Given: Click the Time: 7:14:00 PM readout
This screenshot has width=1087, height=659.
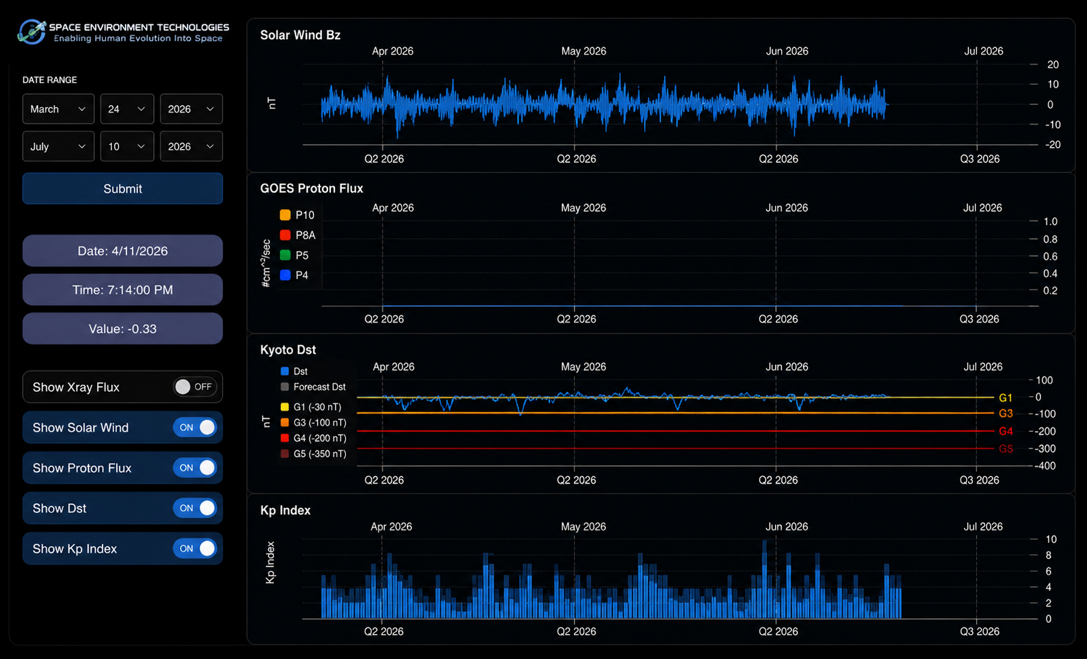Looking at the screenshot, I should [122, 290].
